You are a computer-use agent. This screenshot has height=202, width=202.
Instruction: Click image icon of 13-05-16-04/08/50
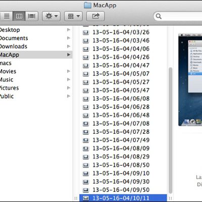(x=86, y=165)
